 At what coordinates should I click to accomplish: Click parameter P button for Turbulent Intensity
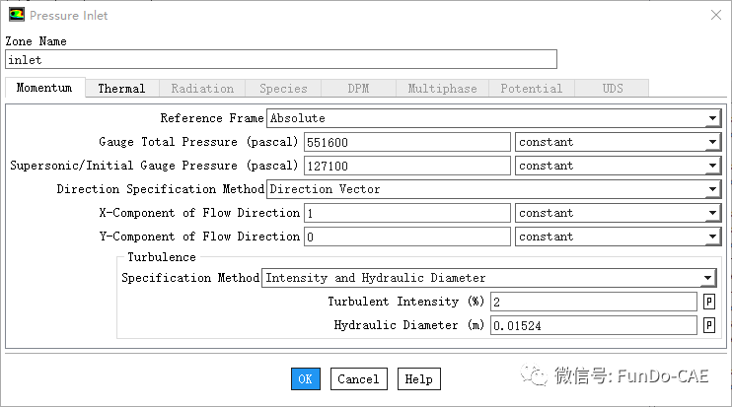click(708, 302)
